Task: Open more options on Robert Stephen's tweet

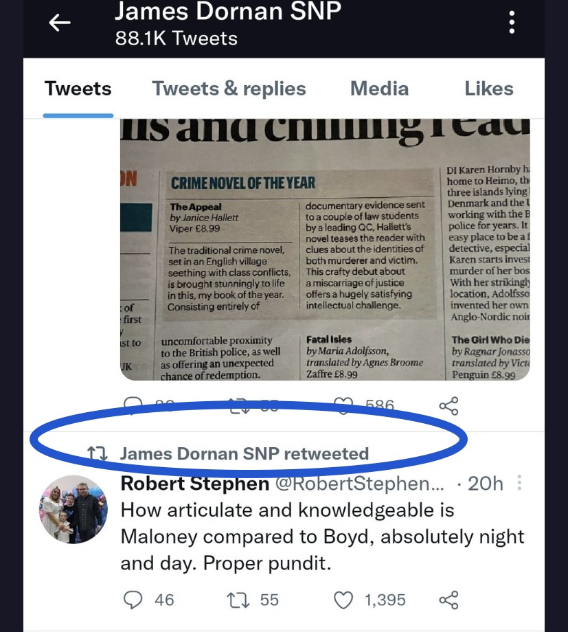Action: coord(520,484)
